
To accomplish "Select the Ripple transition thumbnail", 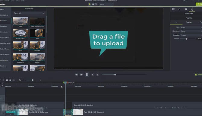I will click(x=37, y=57).
